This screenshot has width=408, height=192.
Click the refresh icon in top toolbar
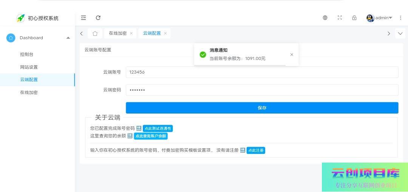pyautogui.click(x=98, y=18)
